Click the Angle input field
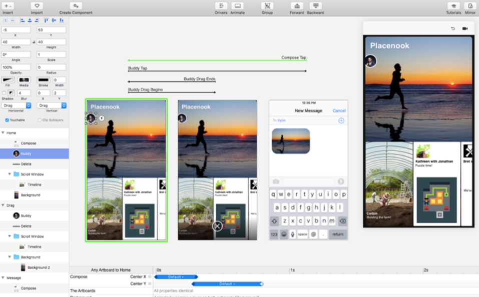Image resolution: width=479 pixels, height=297 pixels. click(x=16, y=54)
